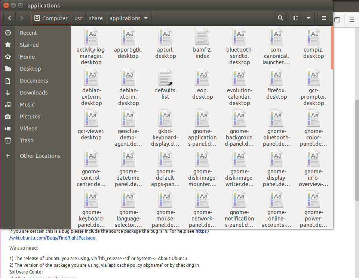Select share in the path bar
The width and height of the screenshot is (359, 278).
(96, 18)
